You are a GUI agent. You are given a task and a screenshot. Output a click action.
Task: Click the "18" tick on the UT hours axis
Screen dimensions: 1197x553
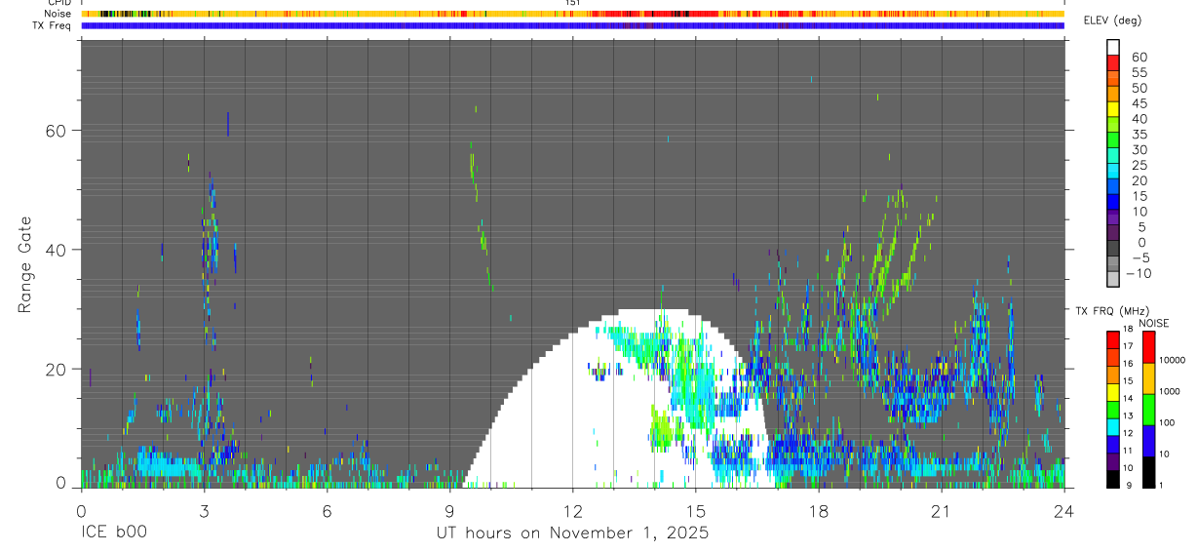click(x=818, y=511)
